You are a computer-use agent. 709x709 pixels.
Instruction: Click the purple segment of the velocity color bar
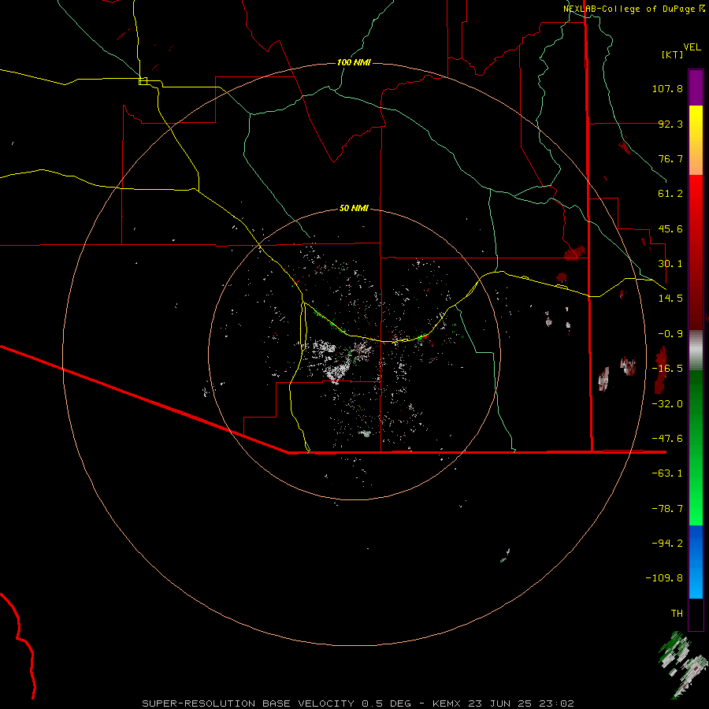696,88
